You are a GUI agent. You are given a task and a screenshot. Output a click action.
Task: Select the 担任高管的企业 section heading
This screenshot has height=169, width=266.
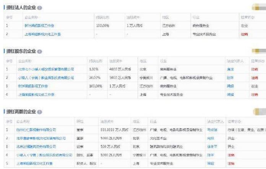[x=21, y=112]
